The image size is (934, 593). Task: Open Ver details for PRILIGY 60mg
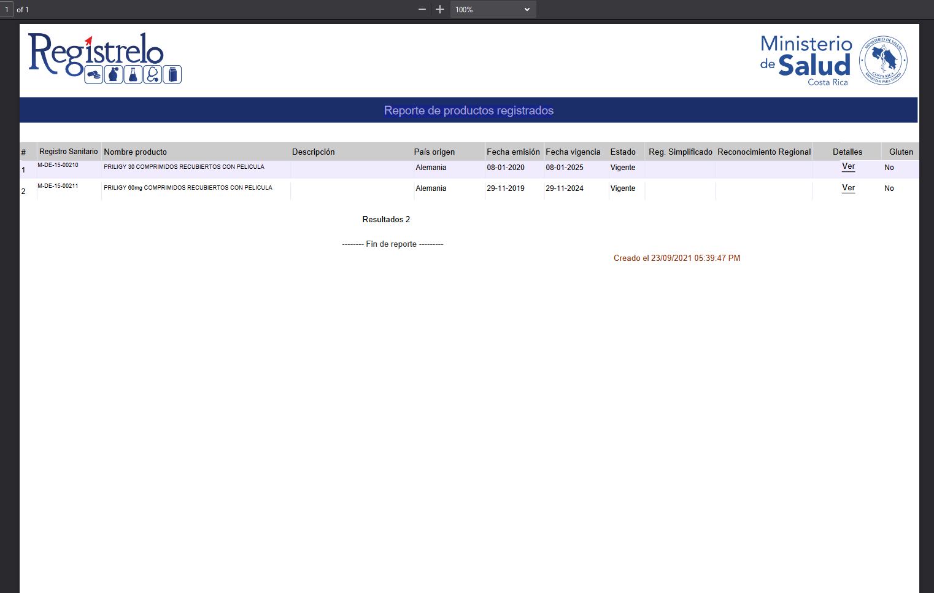[848, 188]
